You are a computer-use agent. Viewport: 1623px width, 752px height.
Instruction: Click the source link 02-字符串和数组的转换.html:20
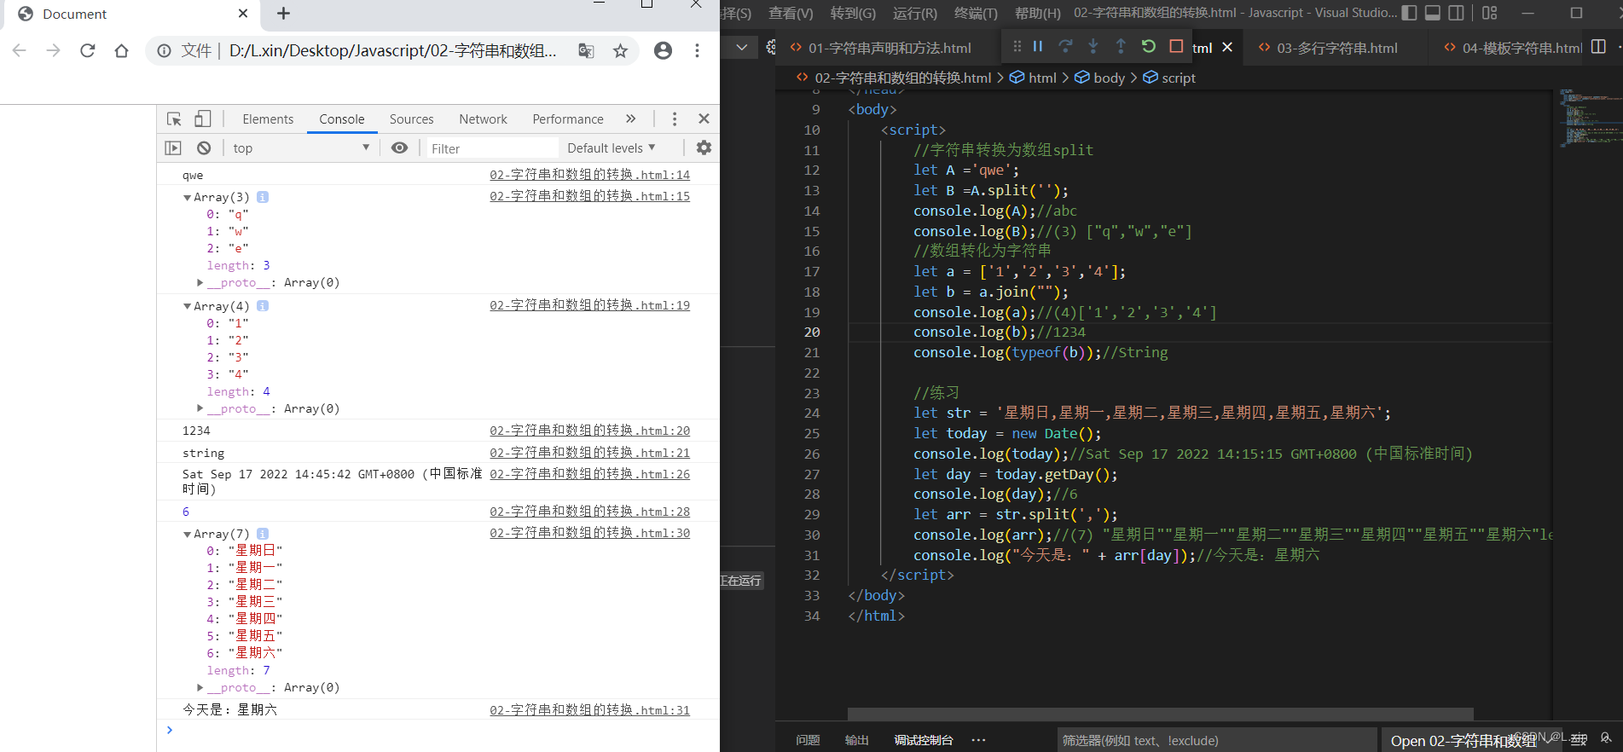pyautogui.click(x=589, y=431)
